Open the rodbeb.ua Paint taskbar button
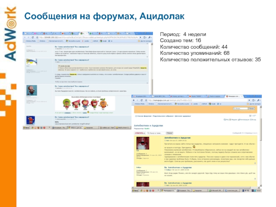This screenshot has height=207, width=276. coord(107,128)
